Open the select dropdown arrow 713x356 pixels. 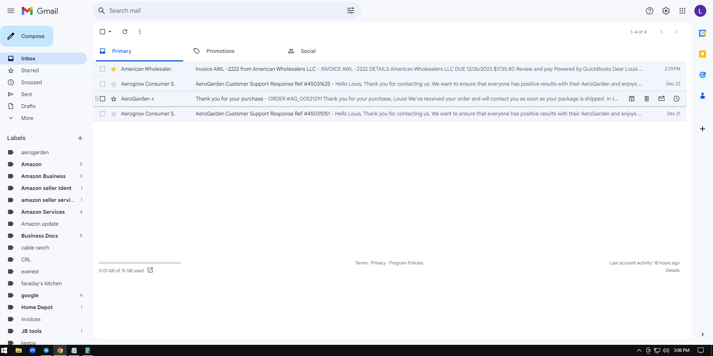click(x=110, y=32)
